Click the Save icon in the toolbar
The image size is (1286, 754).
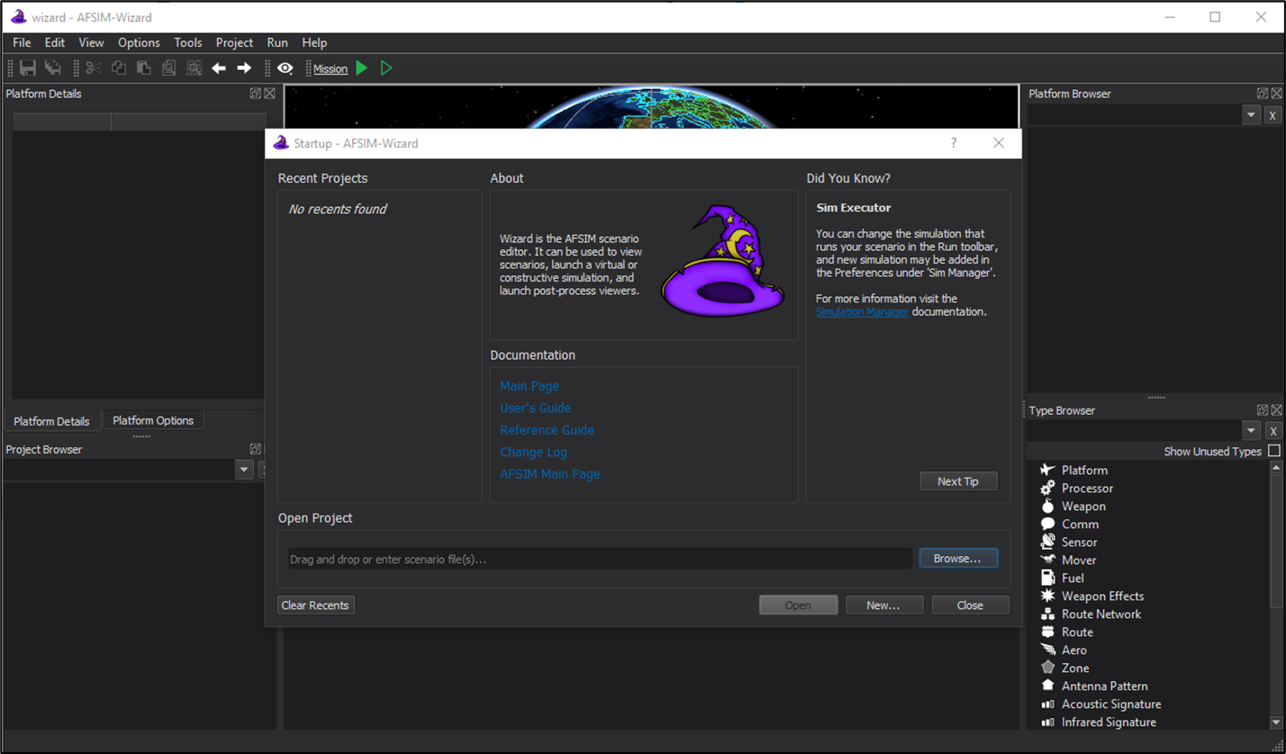28,68
